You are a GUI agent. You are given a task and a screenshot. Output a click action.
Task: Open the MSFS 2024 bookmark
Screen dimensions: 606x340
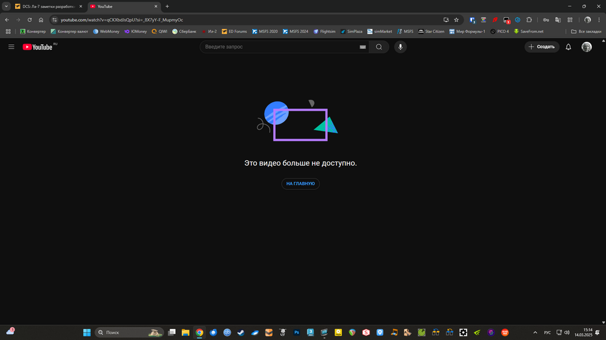tap(295, 31)
